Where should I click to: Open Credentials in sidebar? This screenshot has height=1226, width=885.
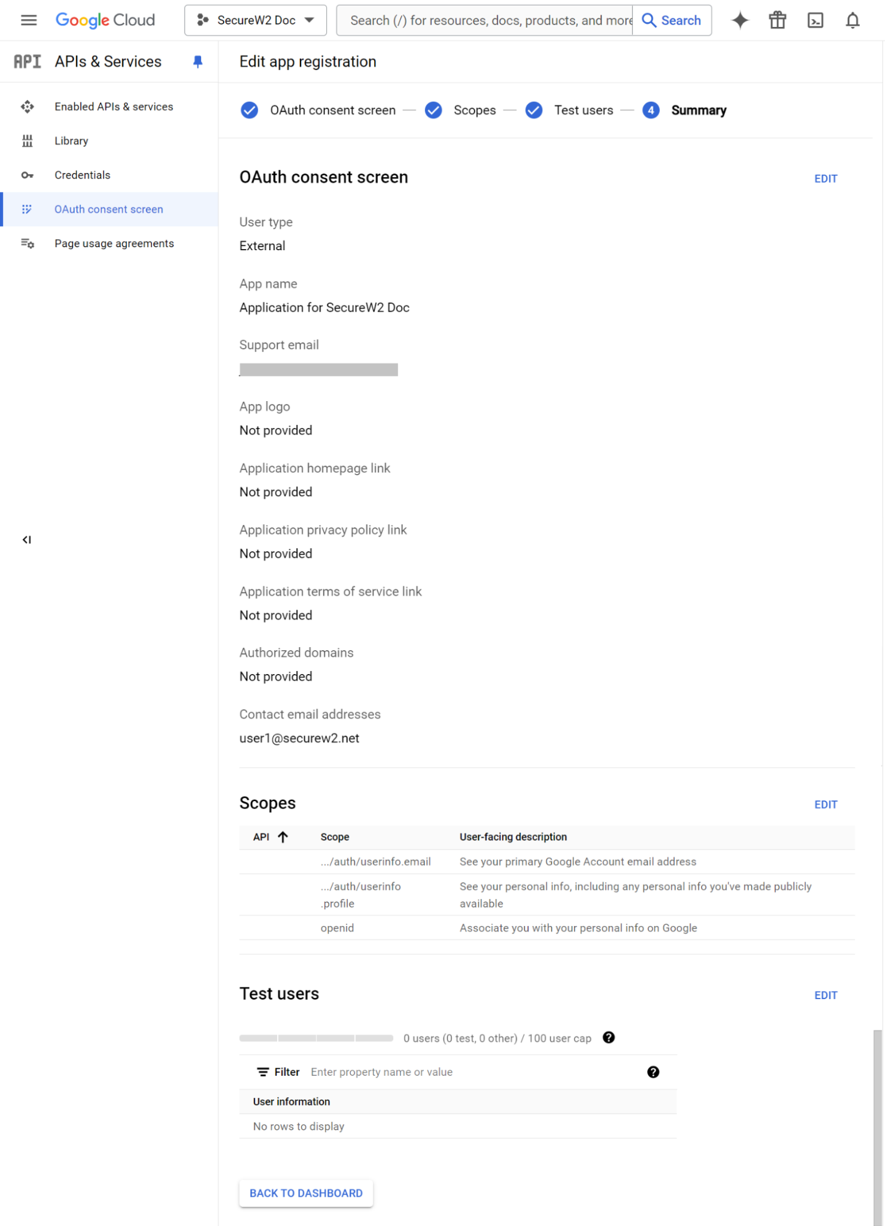pos(82,175)
